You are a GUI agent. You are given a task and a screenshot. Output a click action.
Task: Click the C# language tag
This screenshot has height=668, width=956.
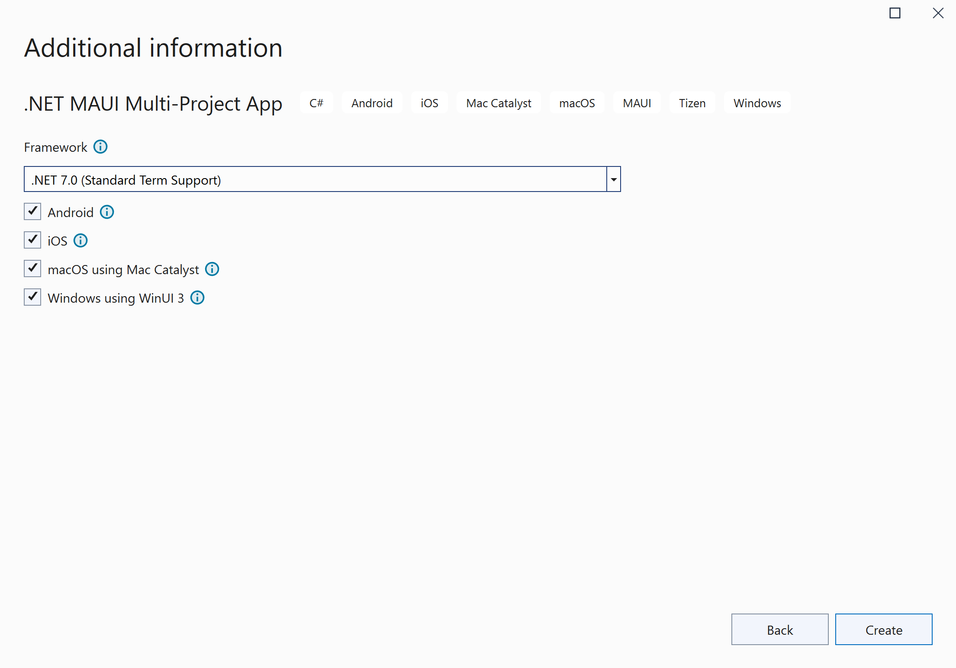(316, 103)
